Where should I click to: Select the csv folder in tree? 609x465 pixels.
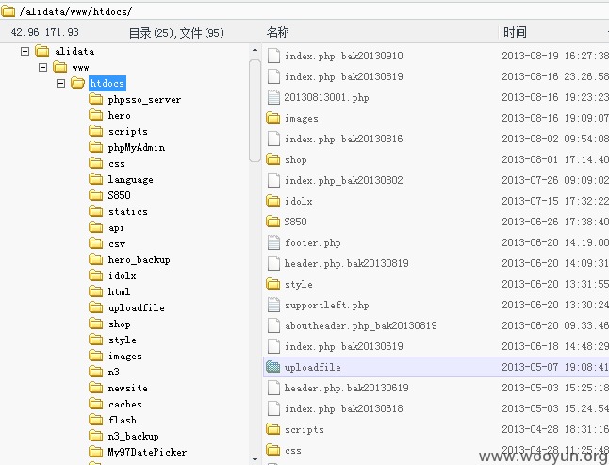pos(117,243)
